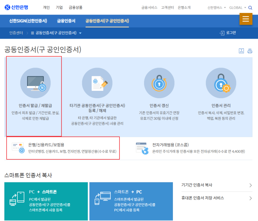Screen dimensions: 258x221
Task: Switch to 금융인증서 tab
Action: pos(66,21)
